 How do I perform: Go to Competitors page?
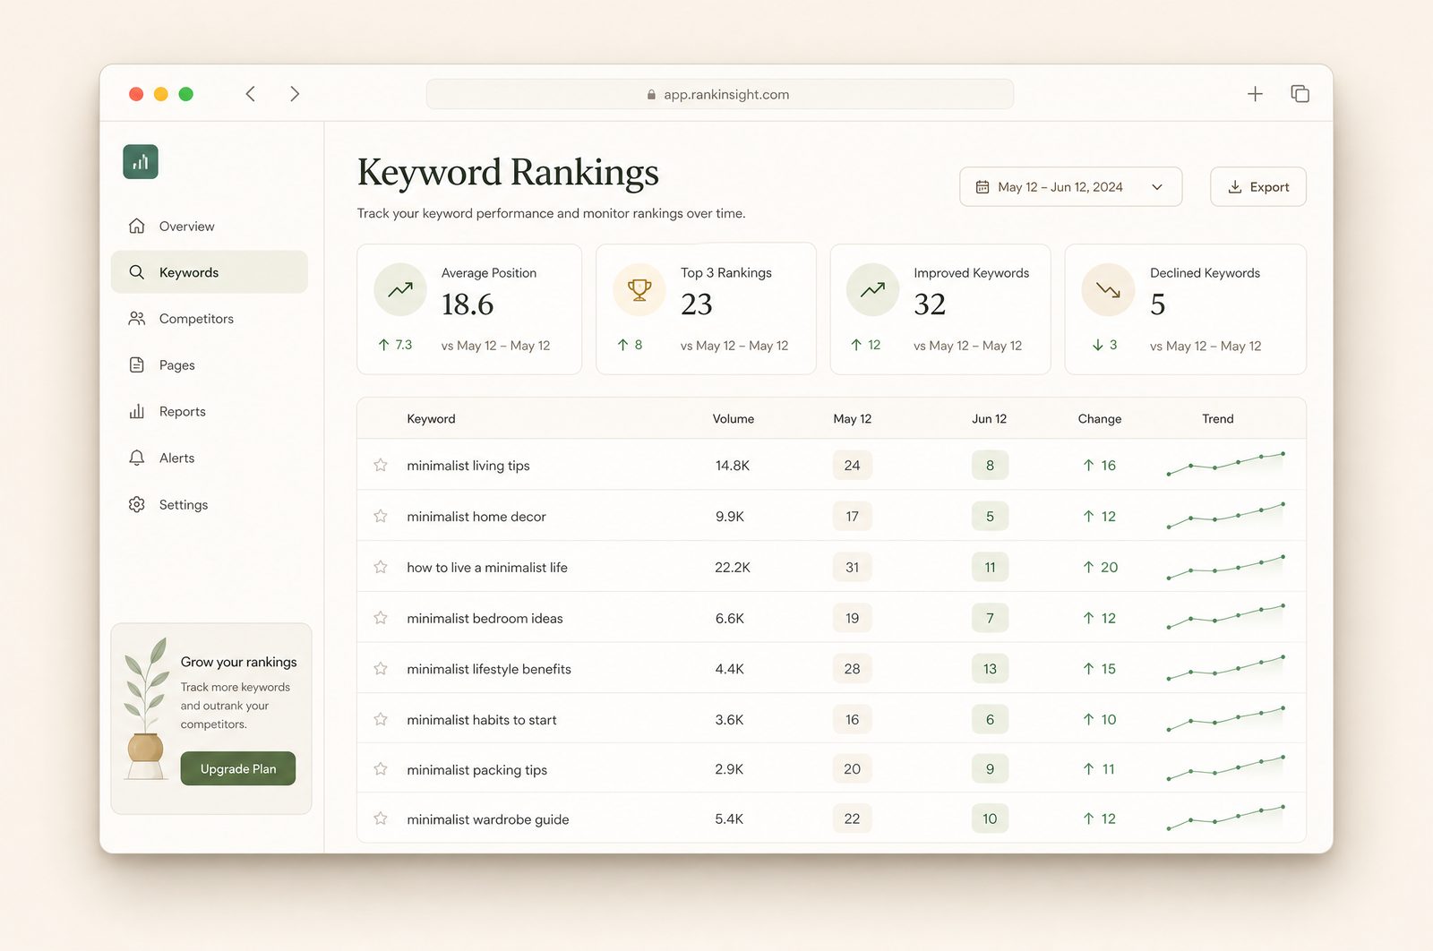tap(209, 318)
